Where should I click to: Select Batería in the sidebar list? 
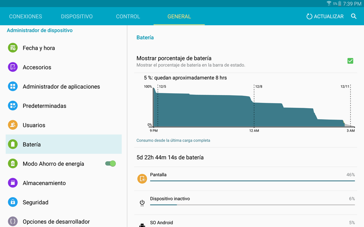tap(64, 144)
